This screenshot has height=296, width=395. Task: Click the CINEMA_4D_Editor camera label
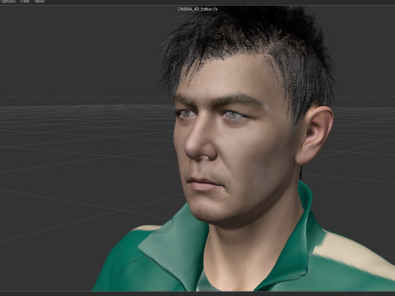click(195, 9)
